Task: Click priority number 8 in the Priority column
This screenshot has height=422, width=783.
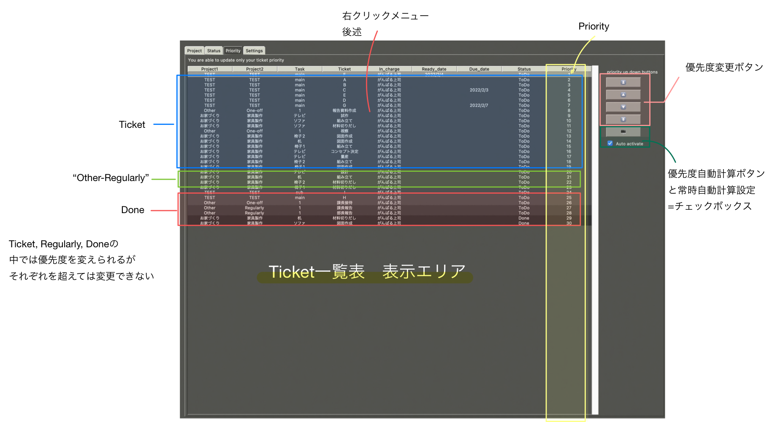Action: tap(569, 111)
